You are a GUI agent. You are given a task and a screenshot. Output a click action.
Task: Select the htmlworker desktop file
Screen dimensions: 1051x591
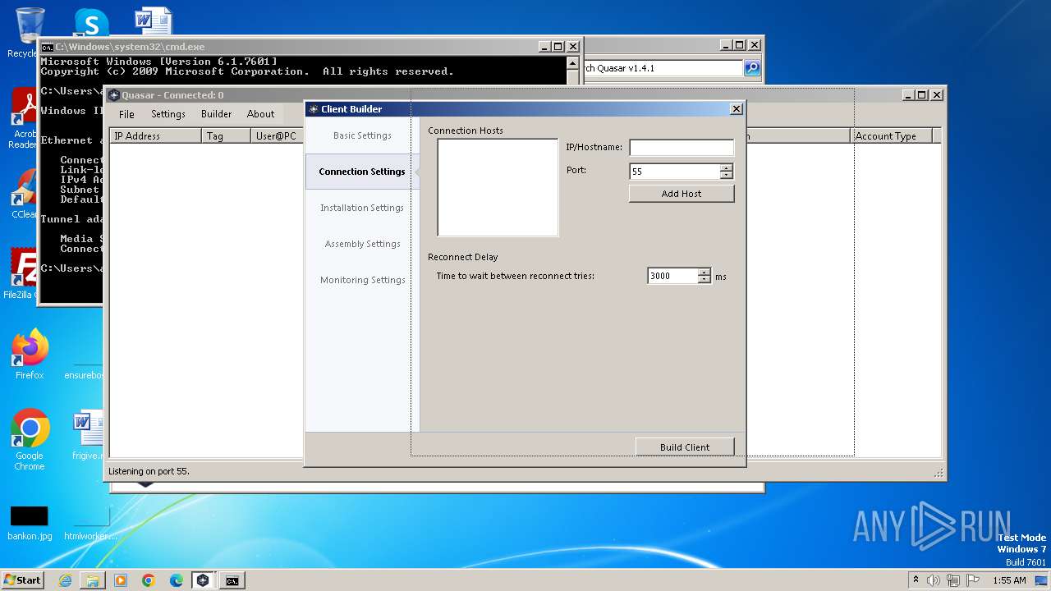click(91, 523)
